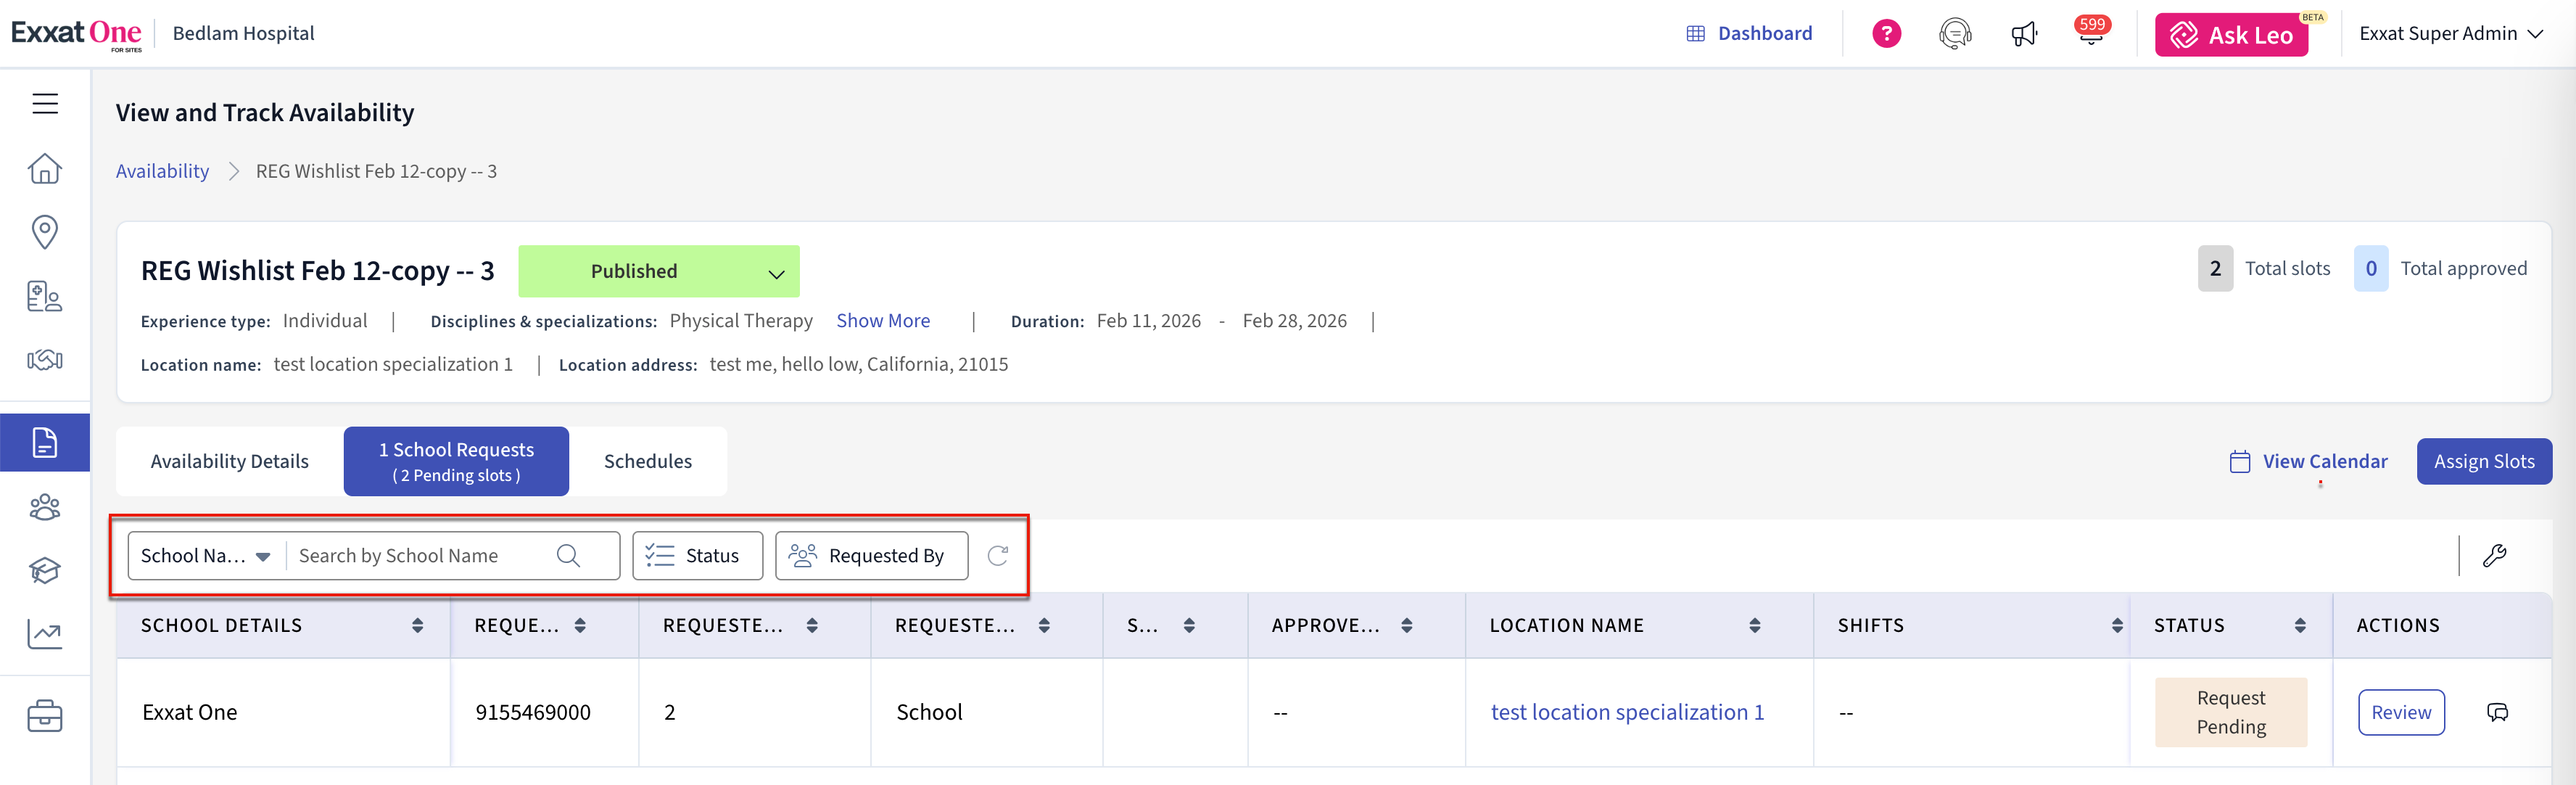Click the Show More link

click(882, 321)
